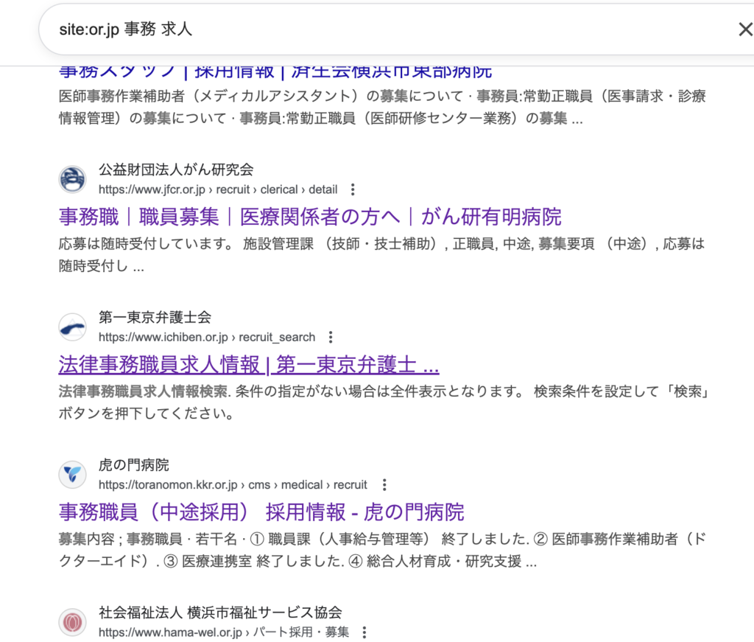The image size is (754, 642).
Task: Click the hama-wel.or.jp パート採用・募集 URL
Action: (224, 632)
